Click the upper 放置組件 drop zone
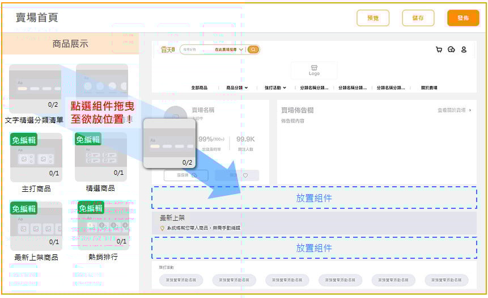This screenshot has width=488, height=298. (314, 198)
